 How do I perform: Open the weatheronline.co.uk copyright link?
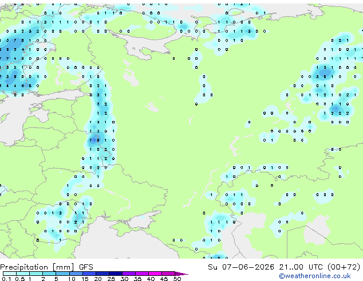tap(315, 276)
